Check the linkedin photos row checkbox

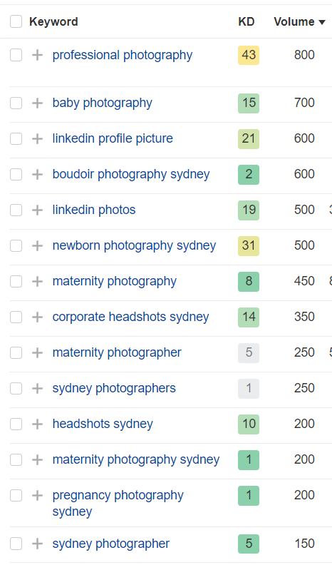tap(16, 210)
